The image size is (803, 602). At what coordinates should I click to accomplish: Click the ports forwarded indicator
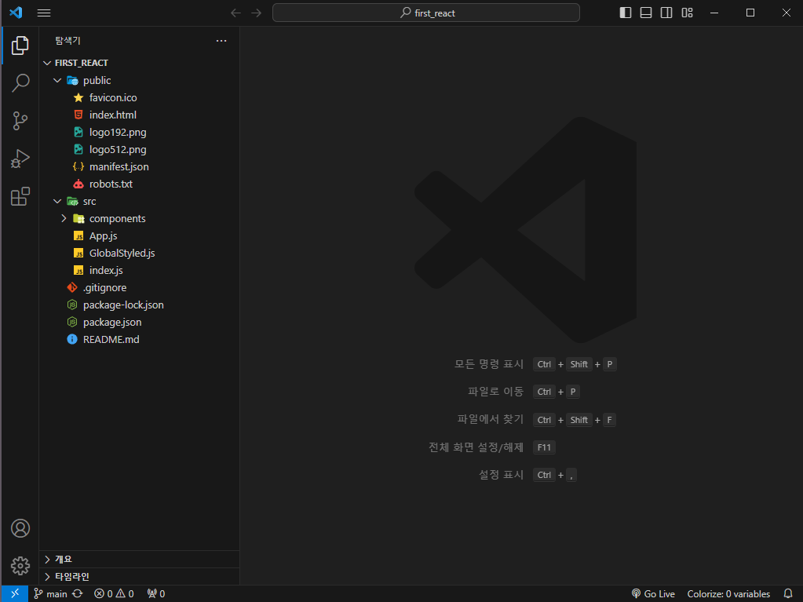(156, 594)
